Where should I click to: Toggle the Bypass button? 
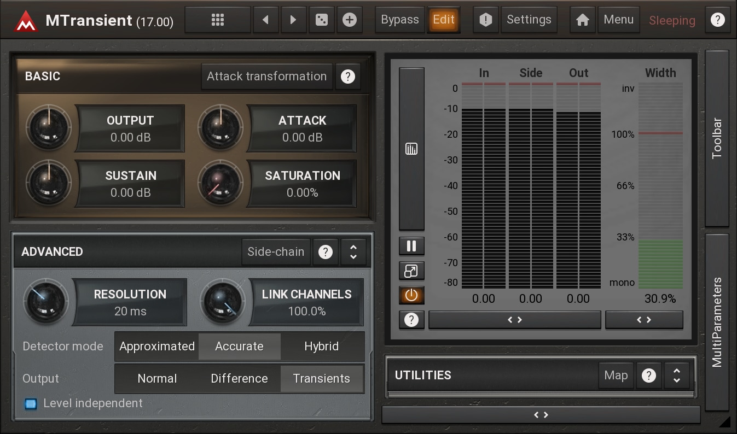(x=399, y=20)
